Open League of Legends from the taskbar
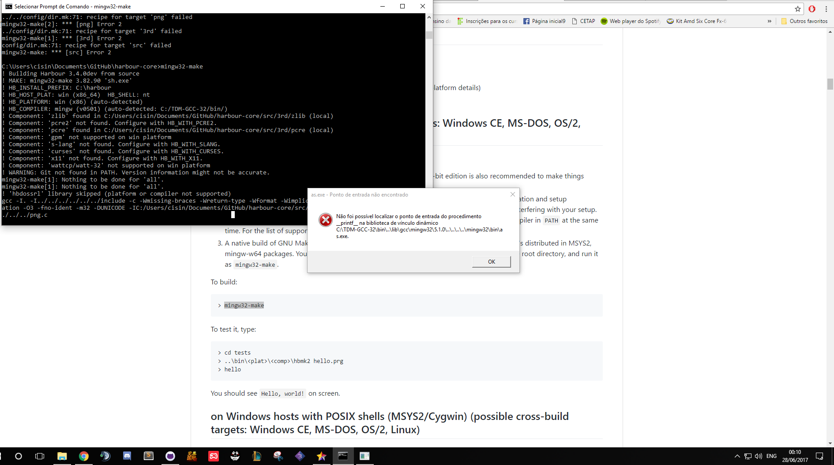Screen dimensions: 834x465 256,456
